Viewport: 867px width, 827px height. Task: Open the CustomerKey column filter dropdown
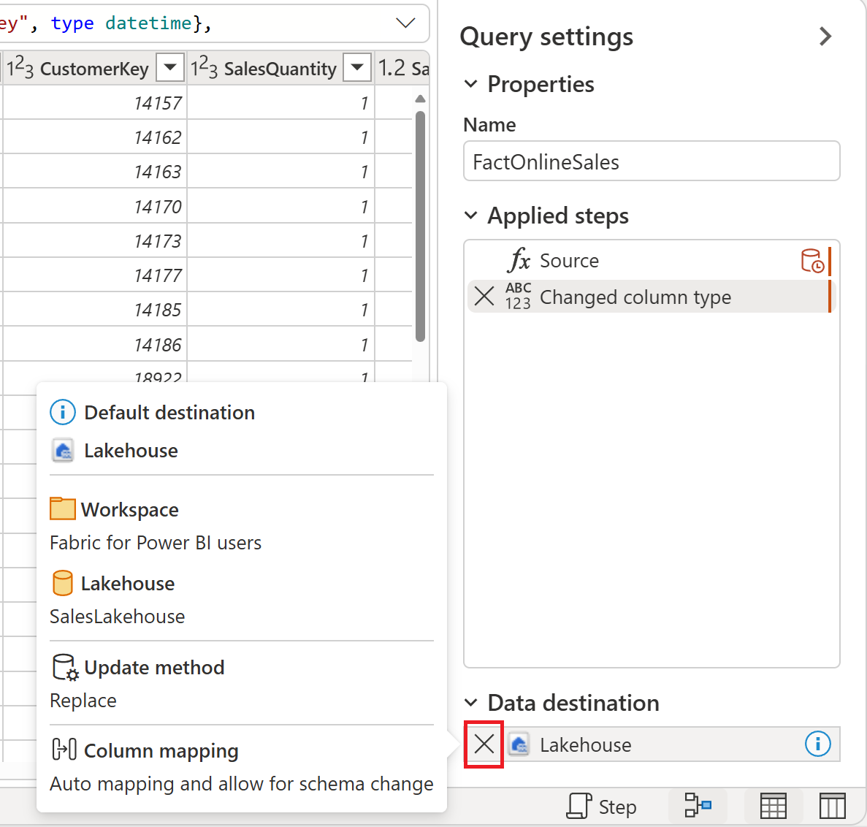click(x=169, y=67)
